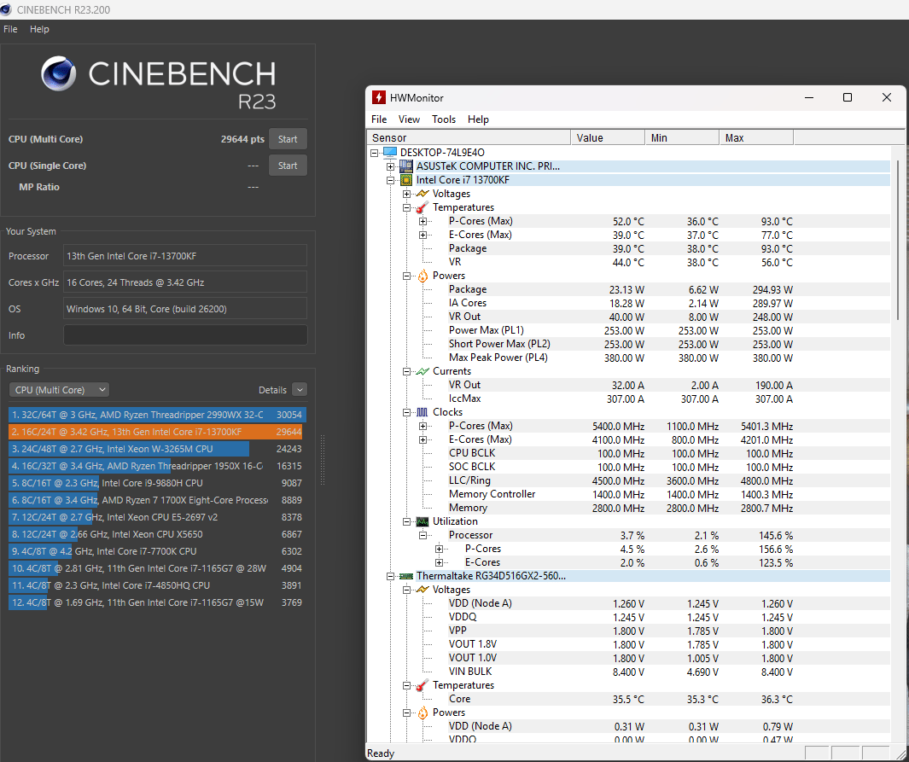Expand P-Cores utilization node
This screenshot has height=762, width=909.
coord(440,549)
